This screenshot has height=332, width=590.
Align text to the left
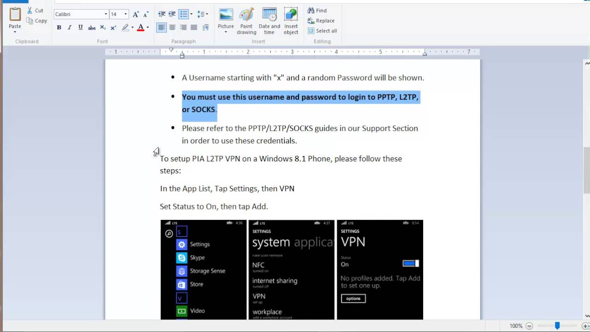161,28
